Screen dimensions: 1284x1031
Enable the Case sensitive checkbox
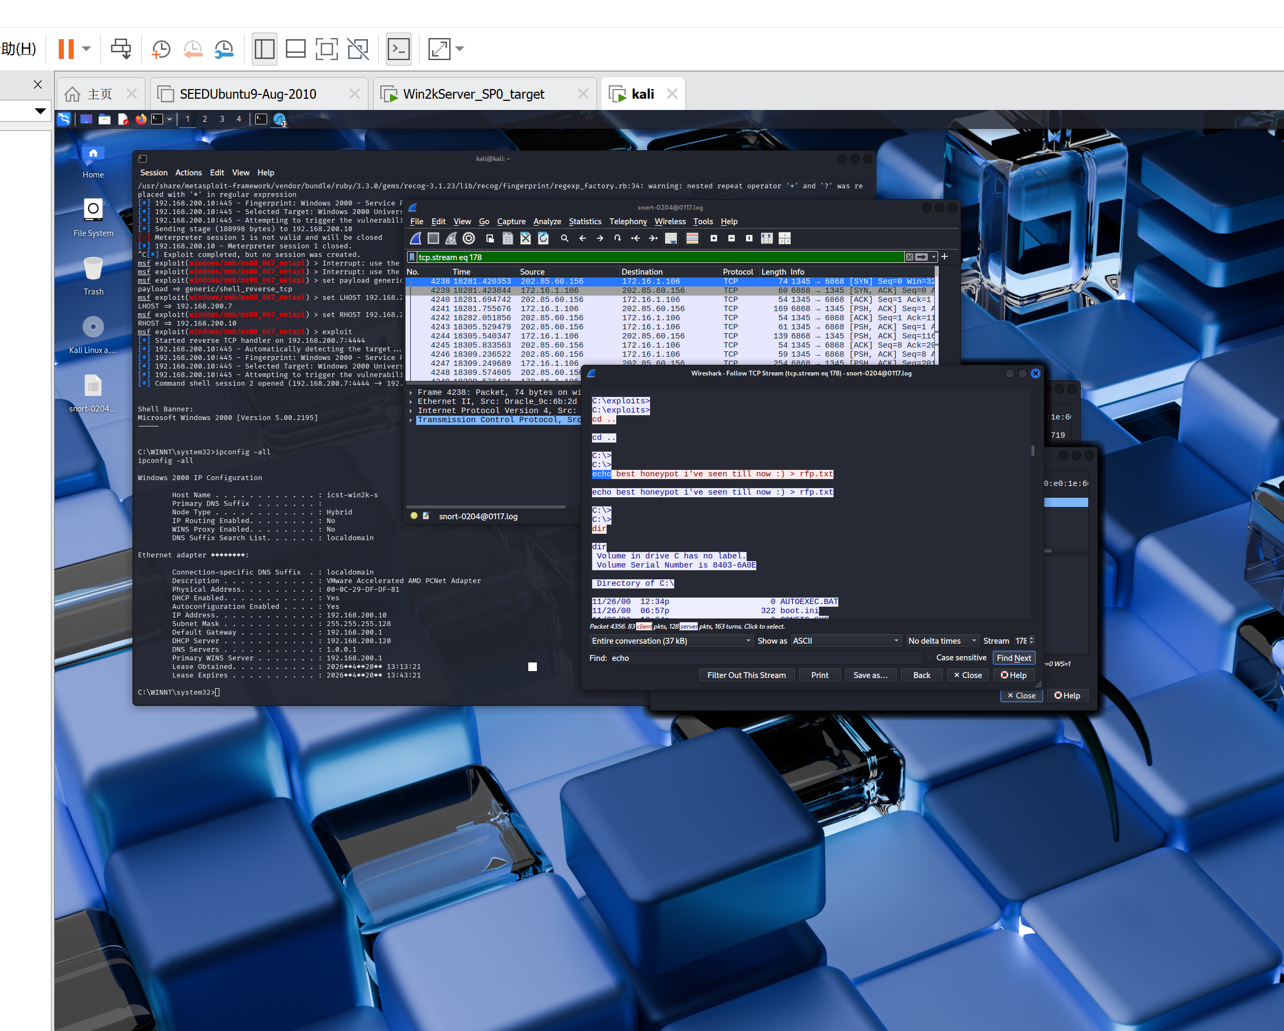click(929, 658)
